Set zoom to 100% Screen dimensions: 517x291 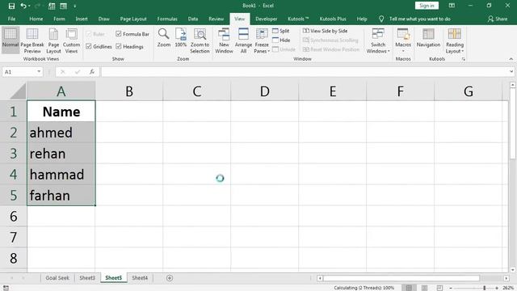181,37
